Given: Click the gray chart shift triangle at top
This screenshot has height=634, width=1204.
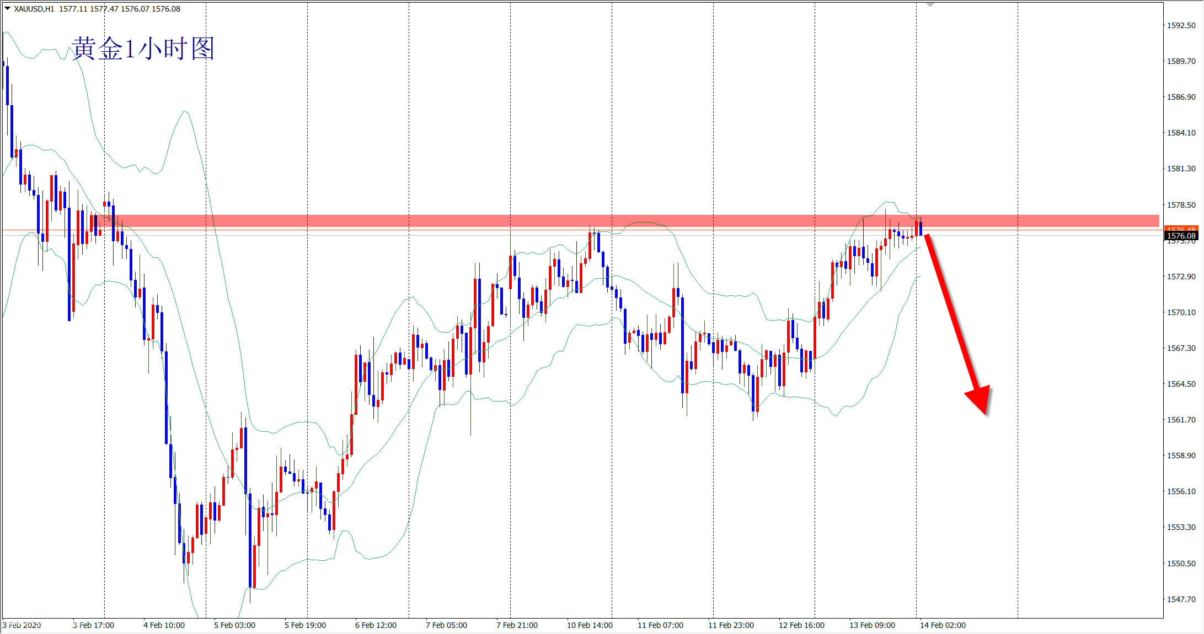Looking at the screenshot, I should point(930,4).
